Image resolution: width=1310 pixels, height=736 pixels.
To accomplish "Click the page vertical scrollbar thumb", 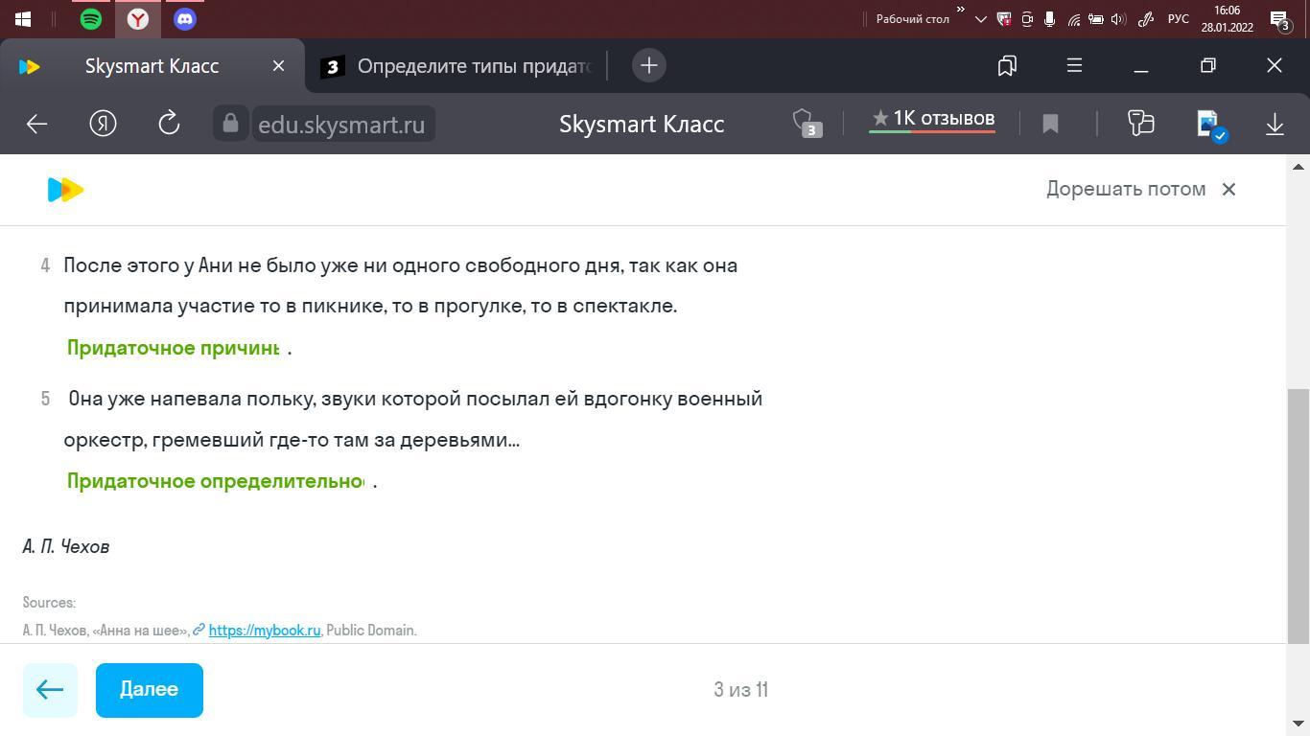I will (1298, 516).
